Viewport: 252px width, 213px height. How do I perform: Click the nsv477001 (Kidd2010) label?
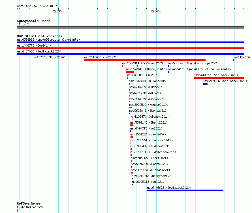pos(48,57)
